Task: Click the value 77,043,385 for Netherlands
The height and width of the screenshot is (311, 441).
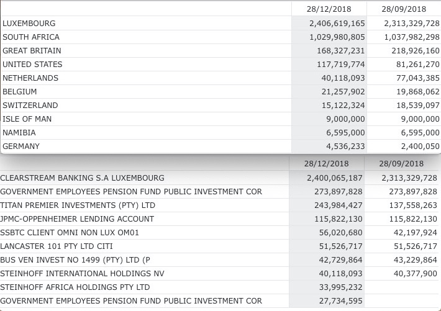Action: 418,78
